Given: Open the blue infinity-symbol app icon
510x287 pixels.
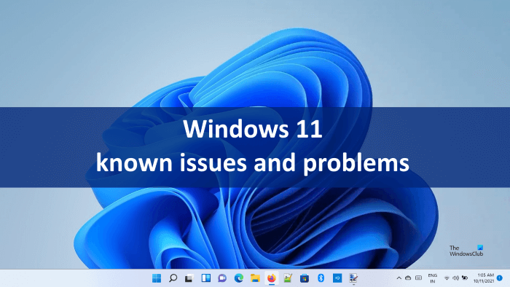Looking at the screenshot, I should click(337, 278).
